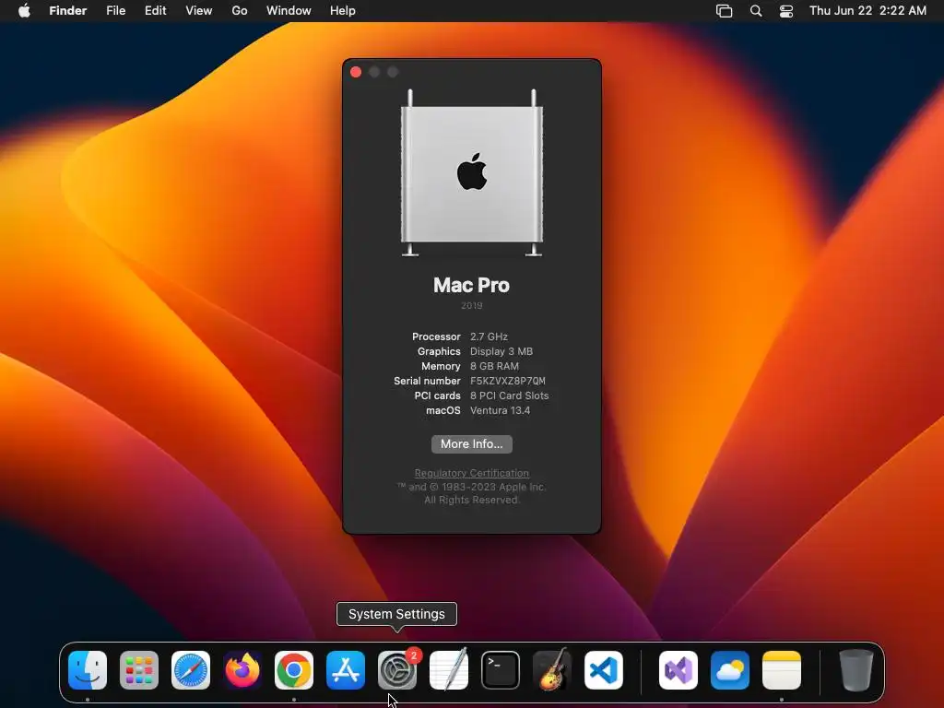Click the 2019 model year text
The height and width of the screenshot is (708, 944).
point(472,306)
